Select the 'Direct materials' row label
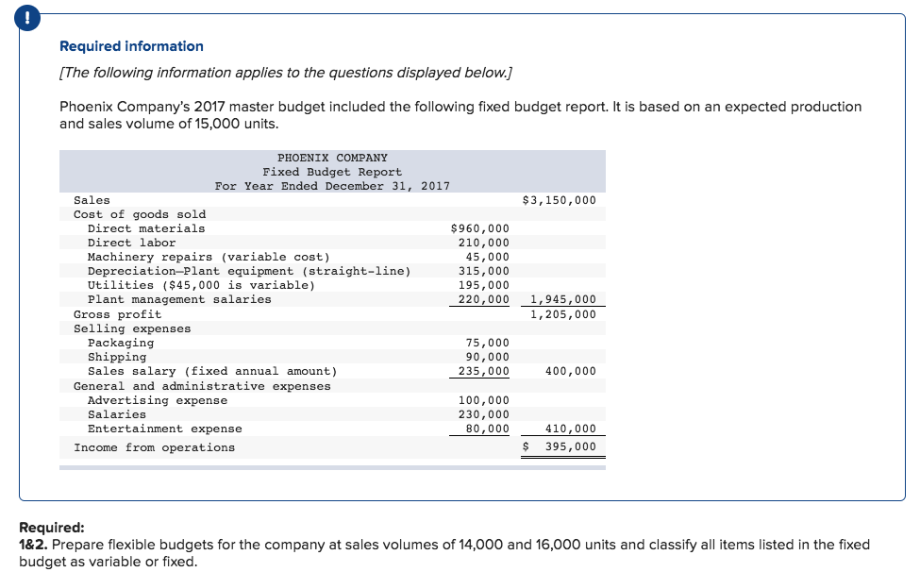The width and height of the screenshot is (920, 572). tap(146, 228)
